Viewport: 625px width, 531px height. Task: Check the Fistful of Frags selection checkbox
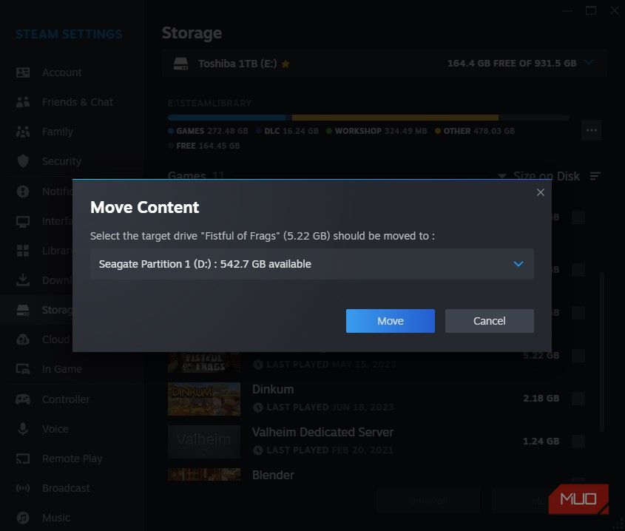pos(578,355)
